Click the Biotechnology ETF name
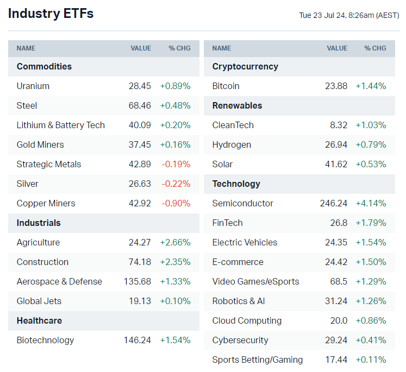The width and height of the screenshot is (406, 372). pos(45,340)
